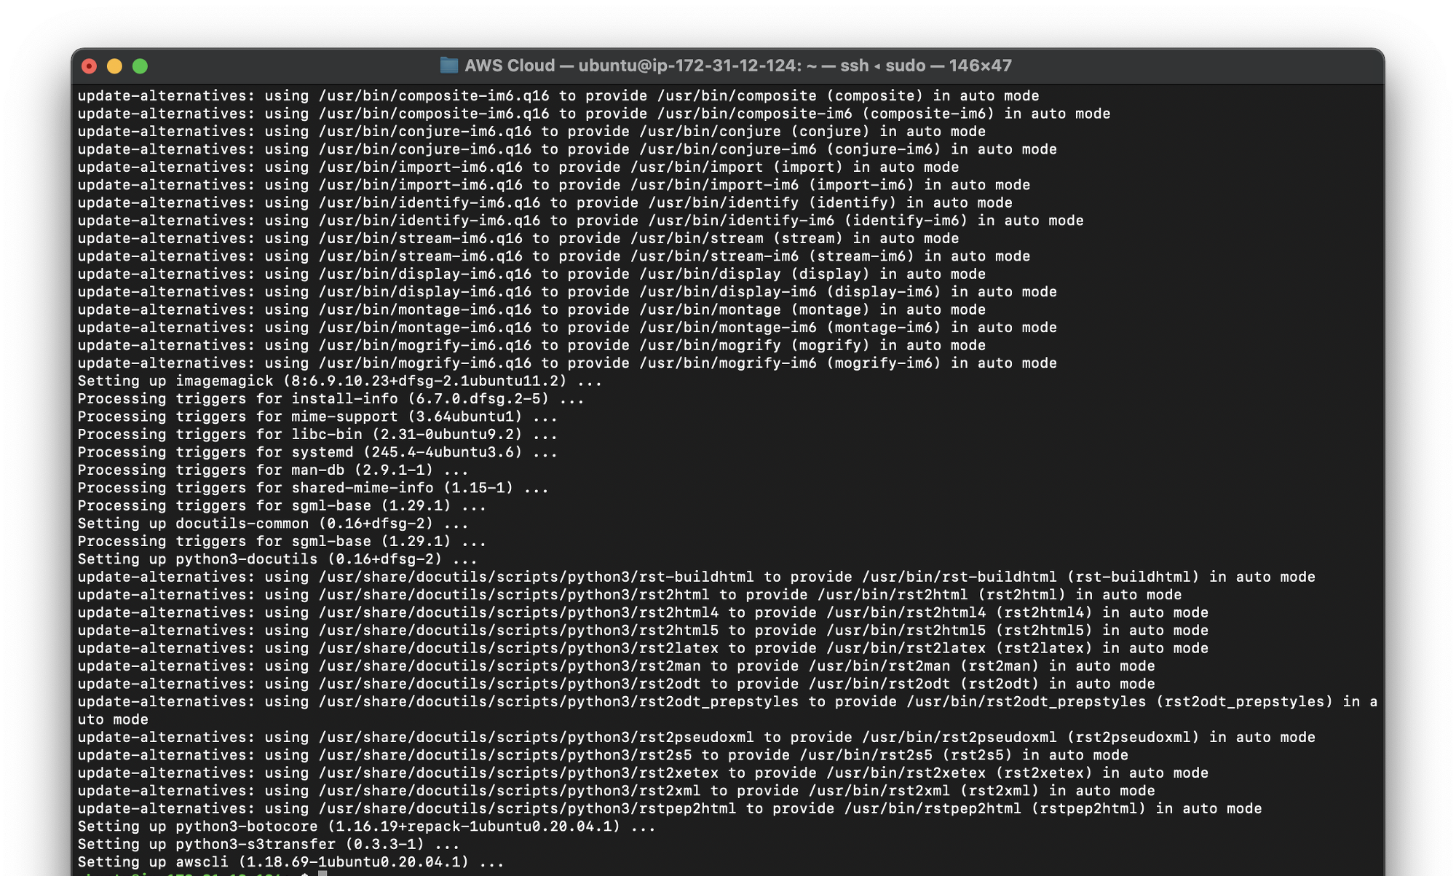The width and height of the screenshot is (1456, 876).
Task: Click the folder proxy icon in title bar
Action: [448, 66]
